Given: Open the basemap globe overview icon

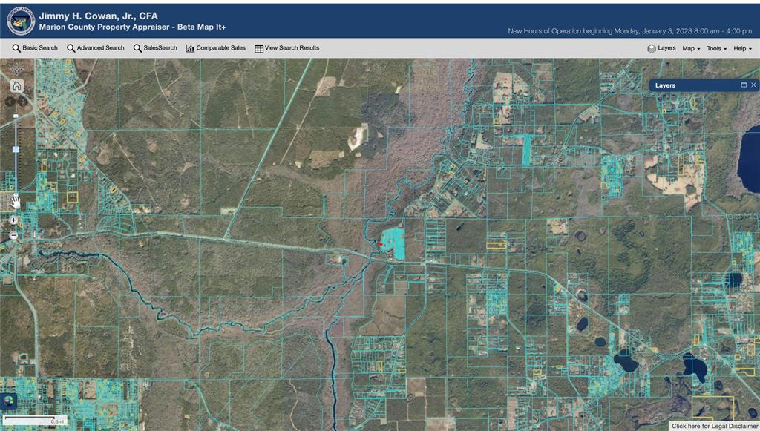Looking at the screenshot, I should pyautogui.click(x=10, y=401).
